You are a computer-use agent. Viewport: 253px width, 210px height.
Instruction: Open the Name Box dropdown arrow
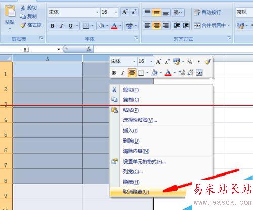(59, 49)
